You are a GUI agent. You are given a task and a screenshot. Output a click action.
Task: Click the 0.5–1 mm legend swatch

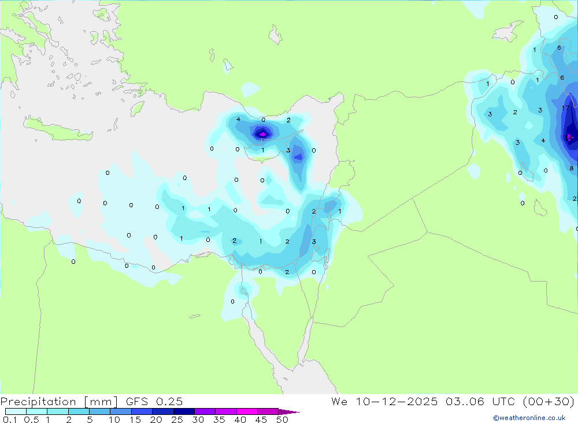(x=37, y=411)
